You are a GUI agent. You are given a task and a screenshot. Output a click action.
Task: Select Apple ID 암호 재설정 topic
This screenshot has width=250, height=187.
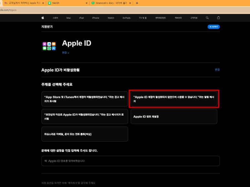[x=174, y=117]
